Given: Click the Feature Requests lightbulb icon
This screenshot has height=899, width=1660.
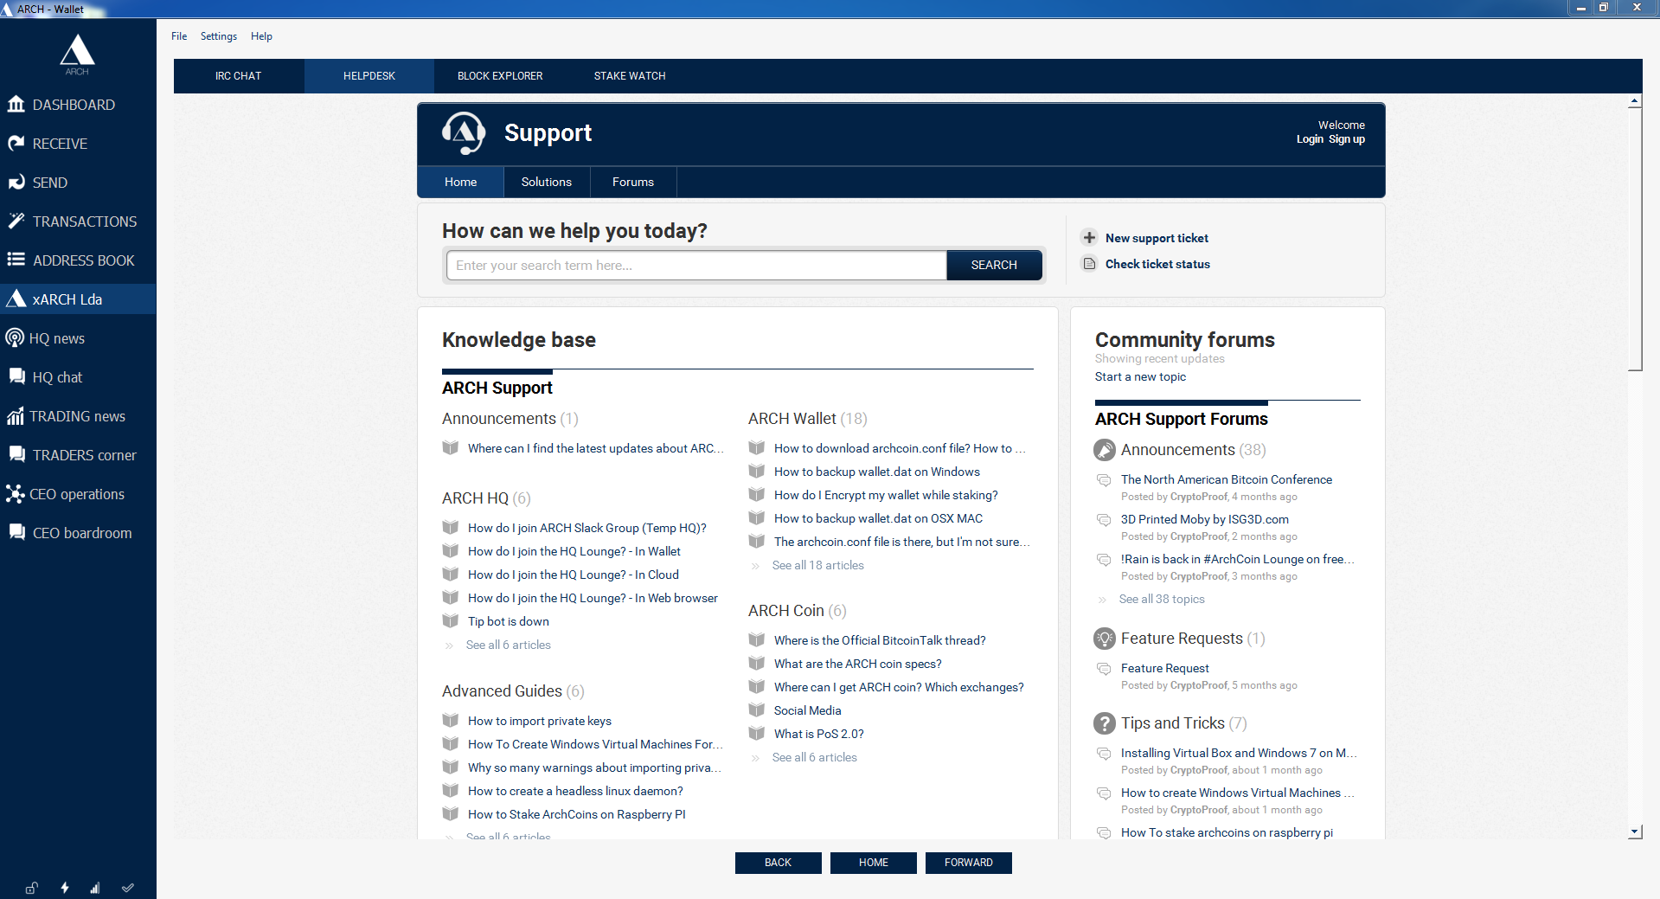Looking at the screenshot, I should pyautogui.click(x=1105, y=639).
